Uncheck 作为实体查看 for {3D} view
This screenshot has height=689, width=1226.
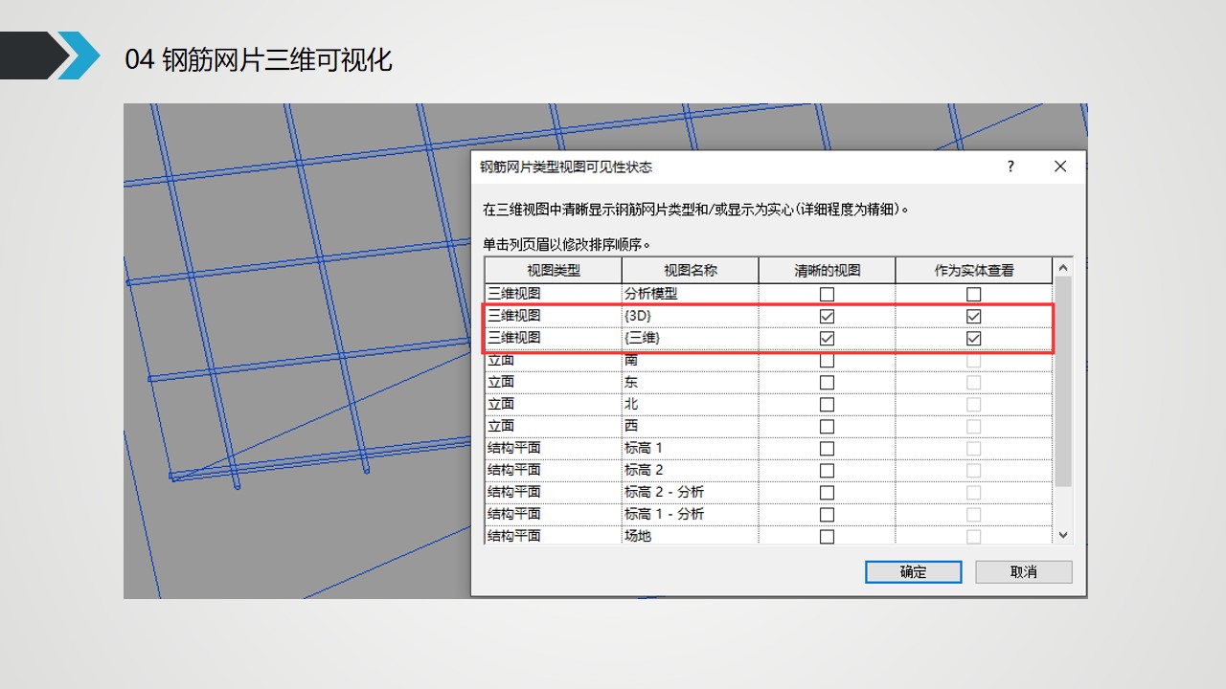(x=974, y=316)
